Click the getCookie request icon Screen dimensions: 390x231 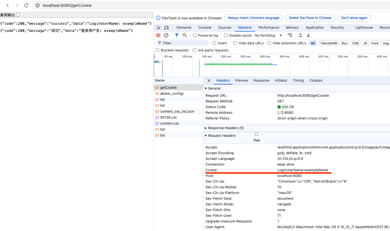[157, 88]
